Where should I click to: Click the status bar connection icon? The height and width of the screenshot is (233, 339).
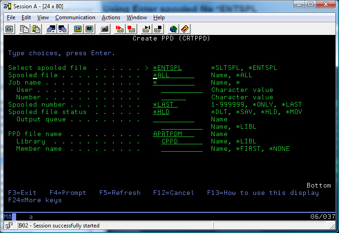(9, 226)
